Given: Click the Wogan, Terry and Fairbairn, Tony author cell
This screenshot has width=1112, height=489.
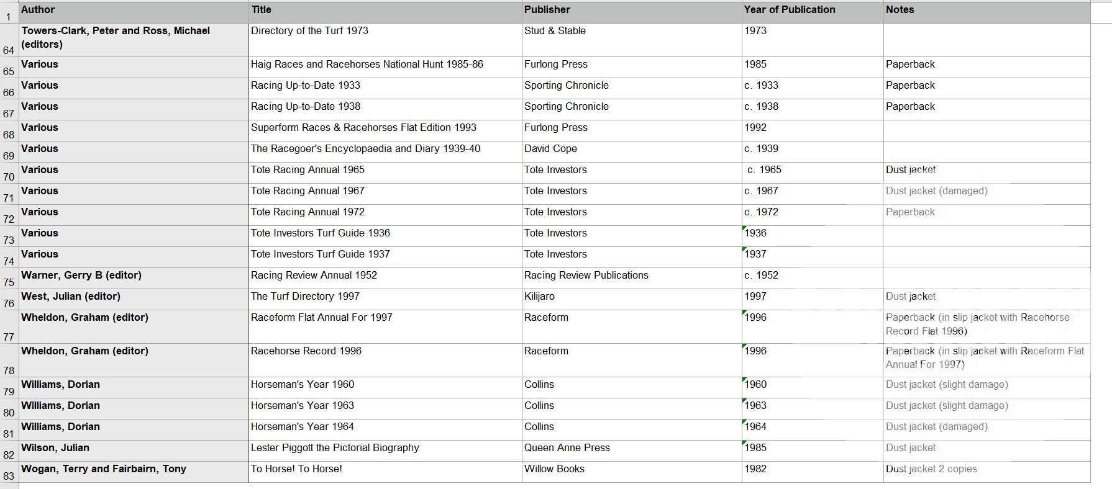Looking at the screenshot, I should pos(134,472).
